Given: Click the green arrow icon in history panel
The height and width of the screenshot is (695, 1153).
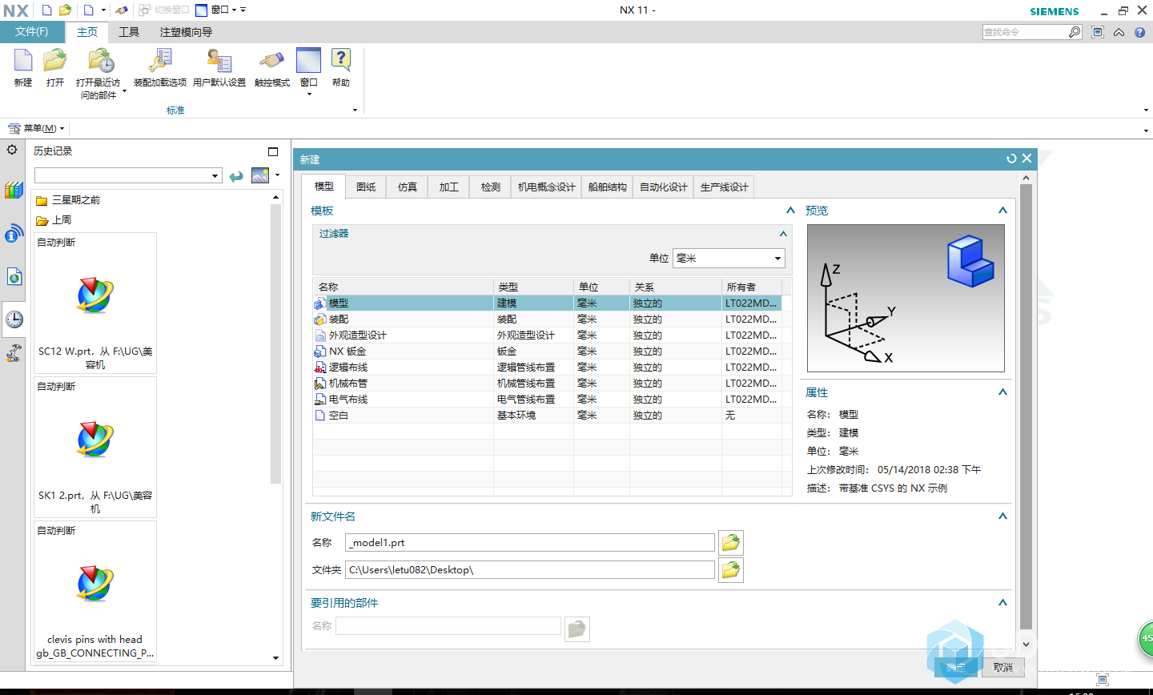Looking at the screenshot, I should click(x=236, y=176).
